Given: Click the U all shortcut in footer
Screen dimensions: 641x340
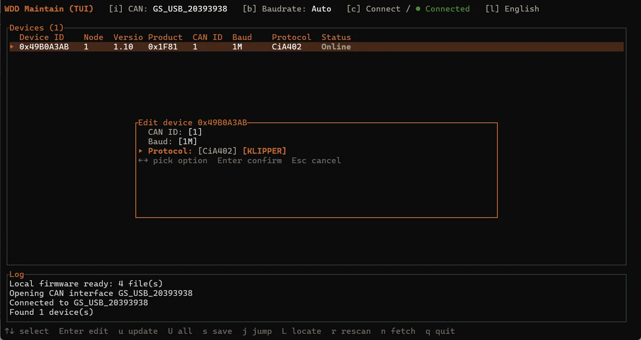Looking at the screenshot, I should 180,331.
